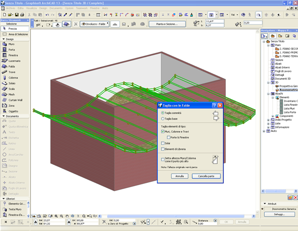Select the Scala stair tool
Screen dimensions: 298x231
(12, 89)
